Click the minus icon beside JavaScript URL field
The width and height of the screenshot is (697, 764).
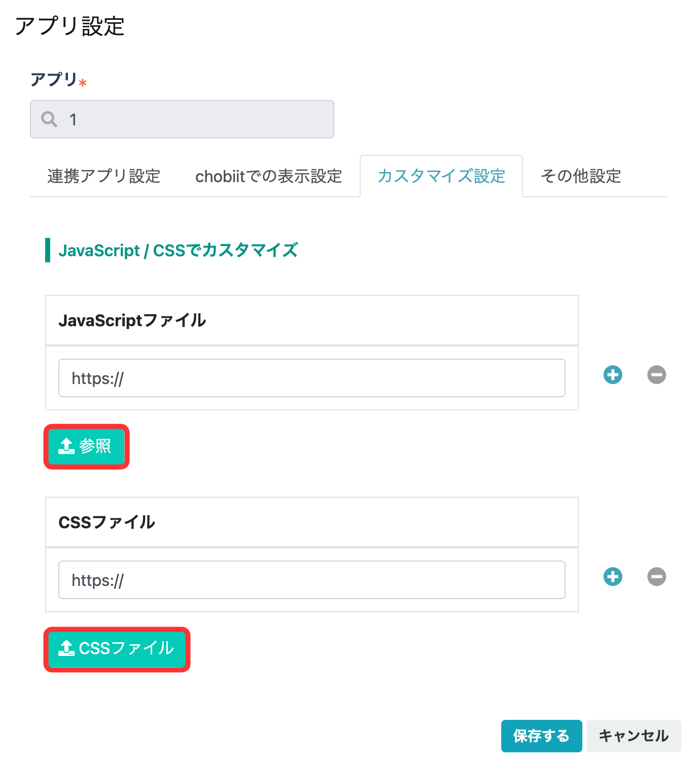coord(656,375)
